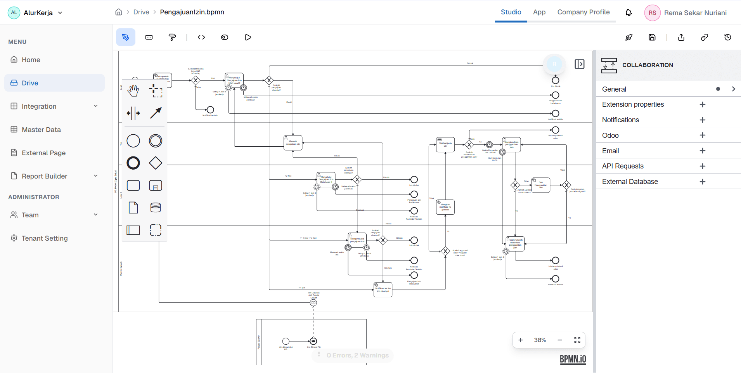Run the process with the play icon
Screen dimensions: 741x373
point(248,37)
